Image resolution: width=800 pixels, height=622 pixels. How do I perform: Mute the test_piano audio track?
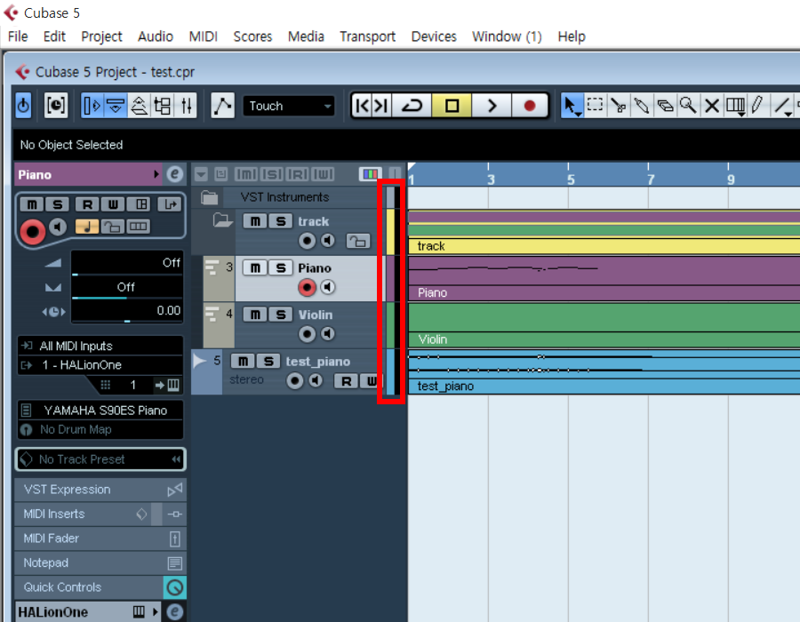243,362
